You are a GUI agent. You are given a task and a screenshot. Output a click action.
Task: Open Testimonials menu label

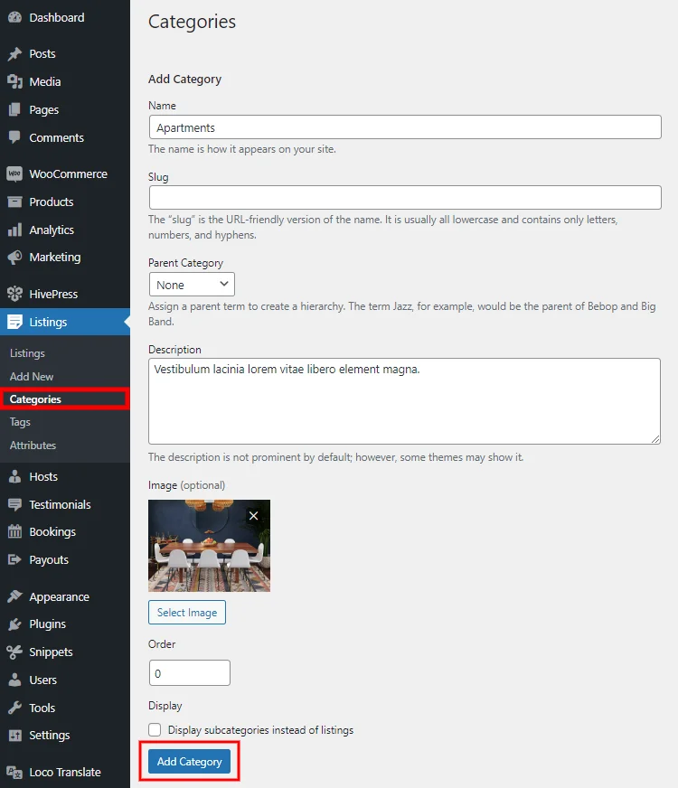60,504
